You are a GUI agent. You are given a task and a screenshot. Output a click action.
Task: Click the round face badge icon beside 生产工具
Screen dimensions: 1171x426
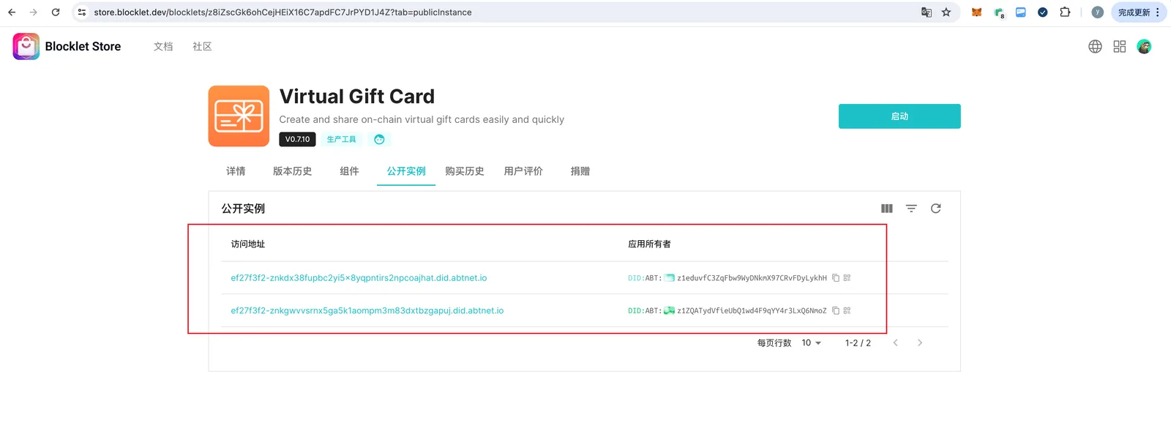(x=379, y=139)
